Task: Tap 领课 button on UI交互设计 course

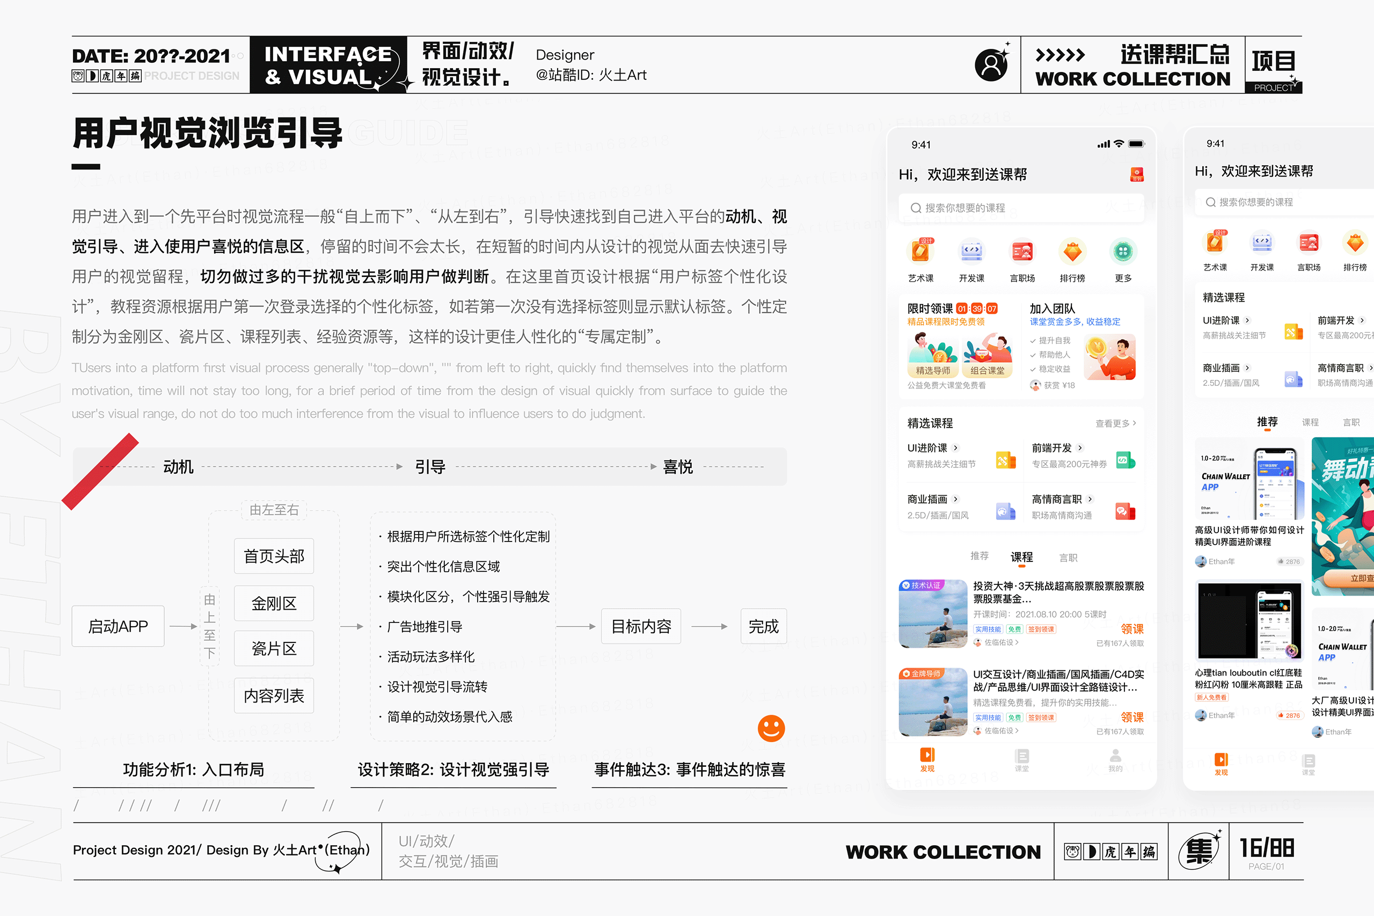Action: point(1132,717)
